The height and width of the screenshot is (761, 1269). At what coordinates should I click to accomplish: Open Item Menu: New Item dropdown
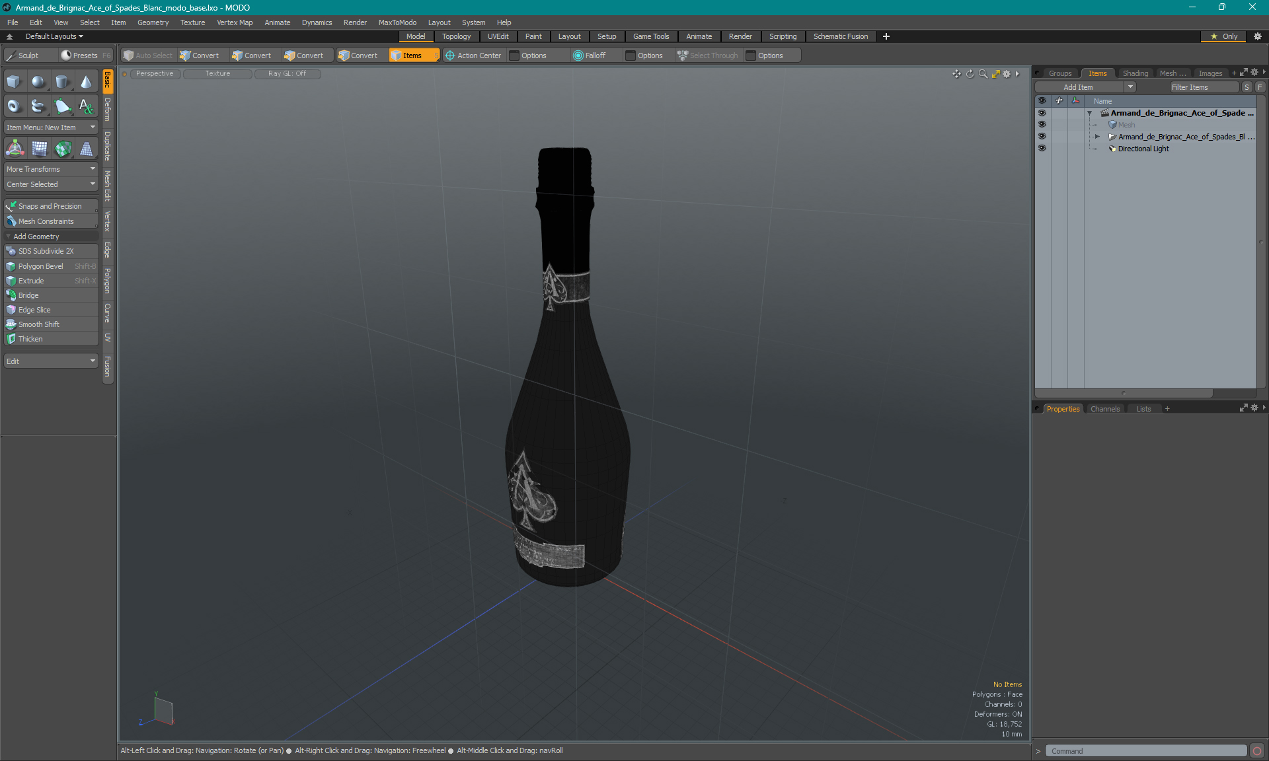click(x=51, y=127)
